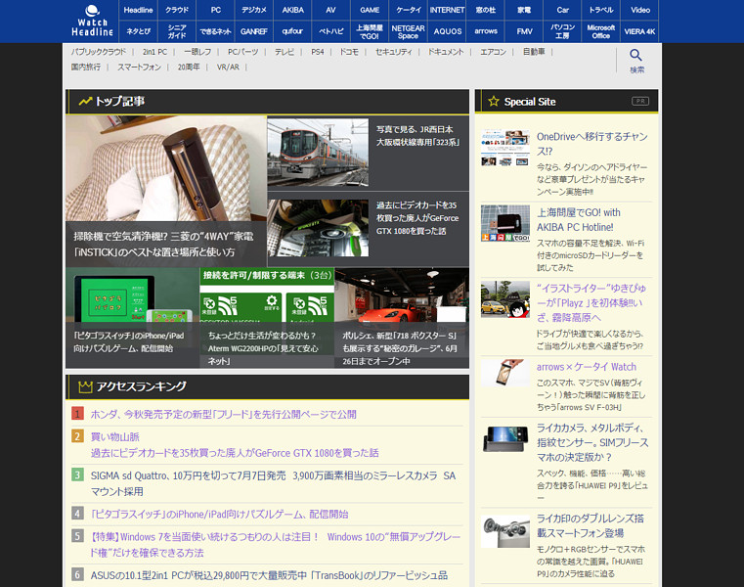The image size is (744, 587).
Task: Open the Car nav tab
Action: [x=563, y=10]
